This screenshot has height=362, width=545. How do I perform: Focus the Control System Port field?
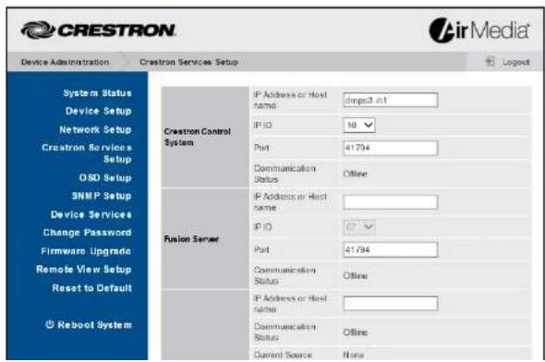[x=391, y=148]
